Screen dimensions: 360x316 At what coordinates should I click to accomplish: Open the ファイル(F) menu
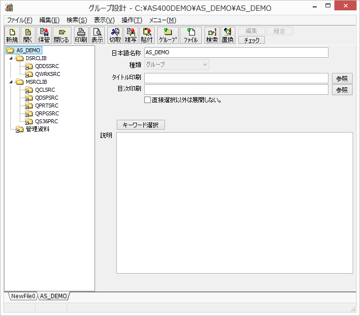[20, 20]
